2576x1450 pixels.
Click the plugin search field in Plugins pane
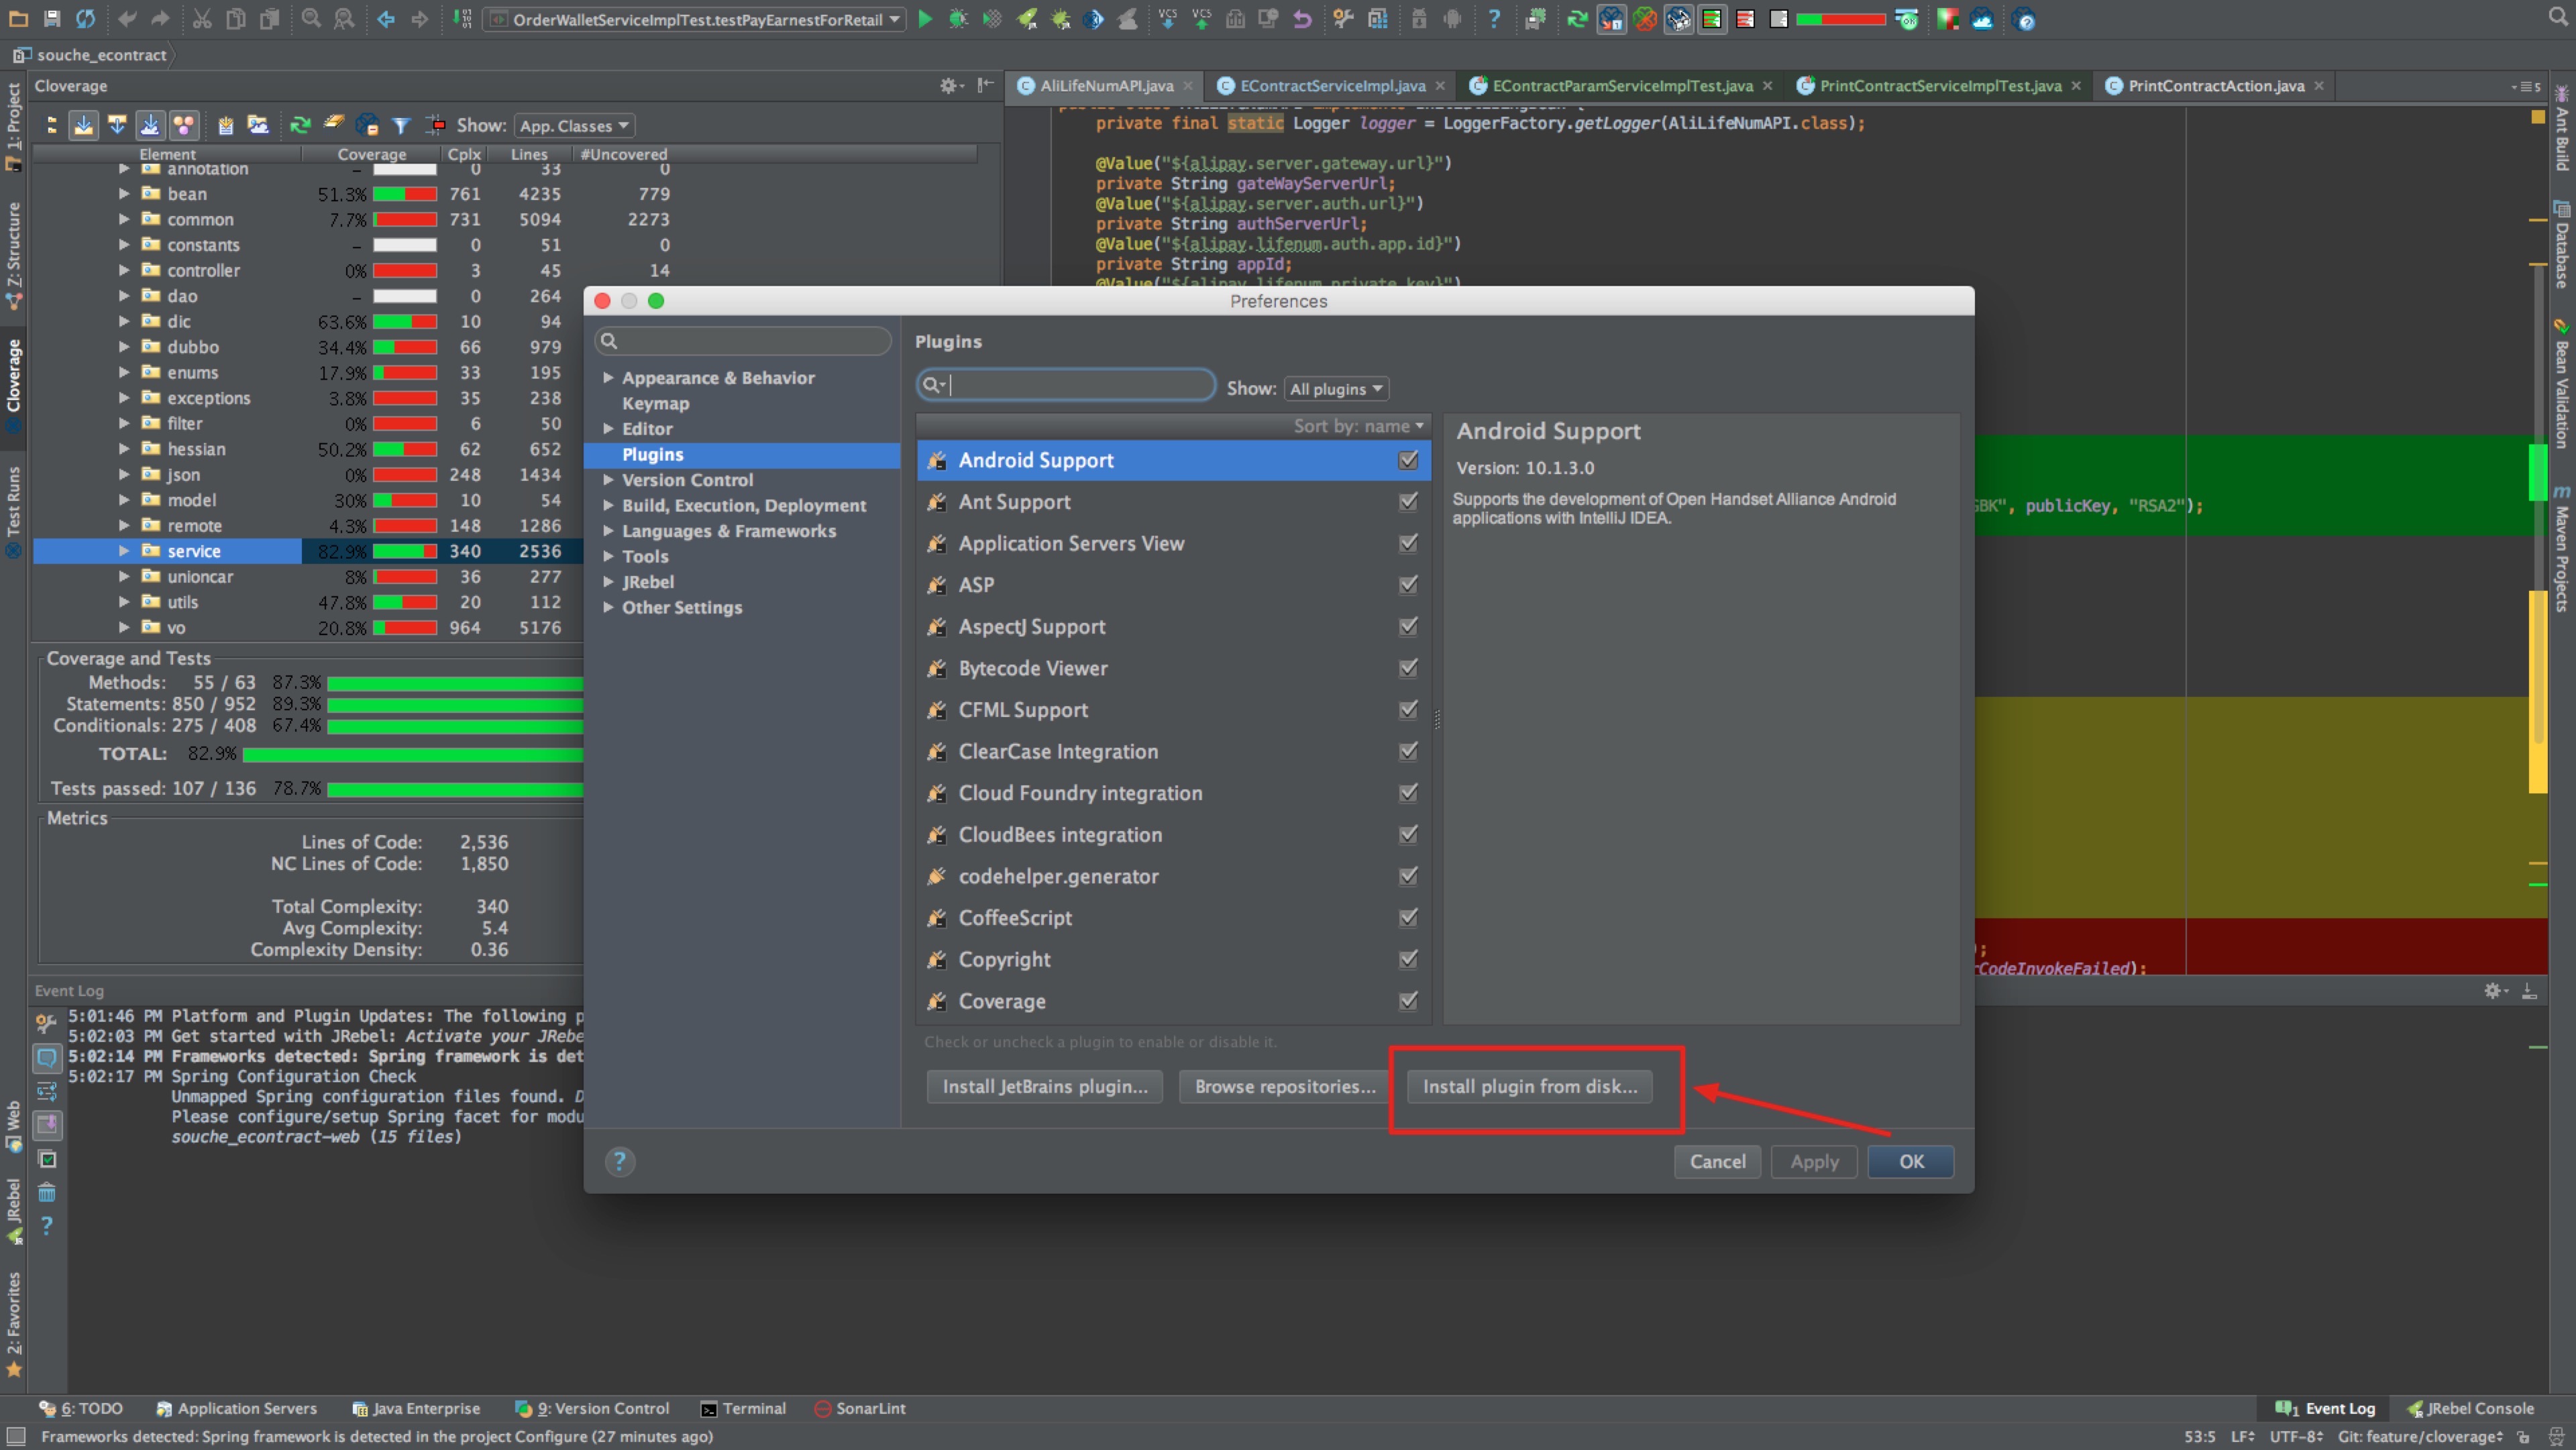[1065, 385]
